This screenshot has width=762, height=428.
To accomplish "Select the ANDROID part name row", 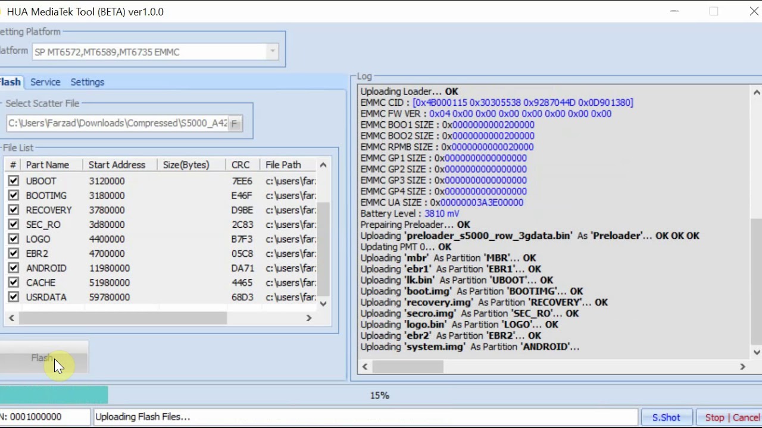I will [x=46, y=268].
